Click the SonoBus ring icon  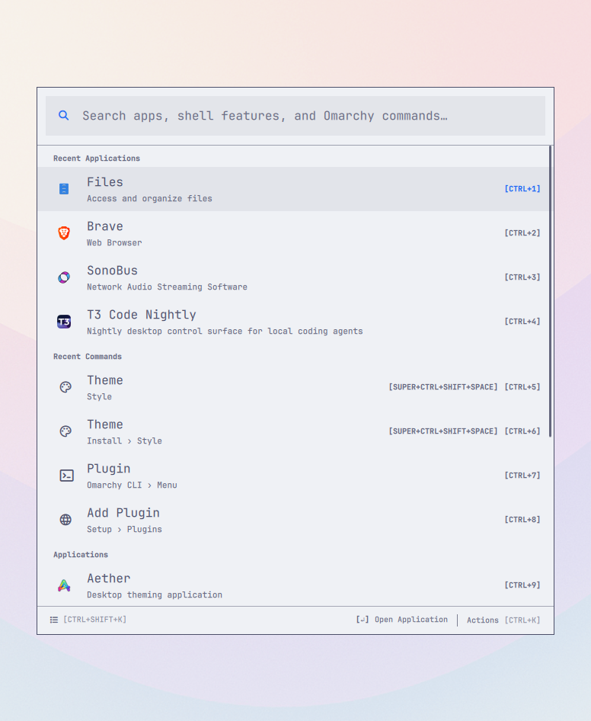[x=64, y=277]
